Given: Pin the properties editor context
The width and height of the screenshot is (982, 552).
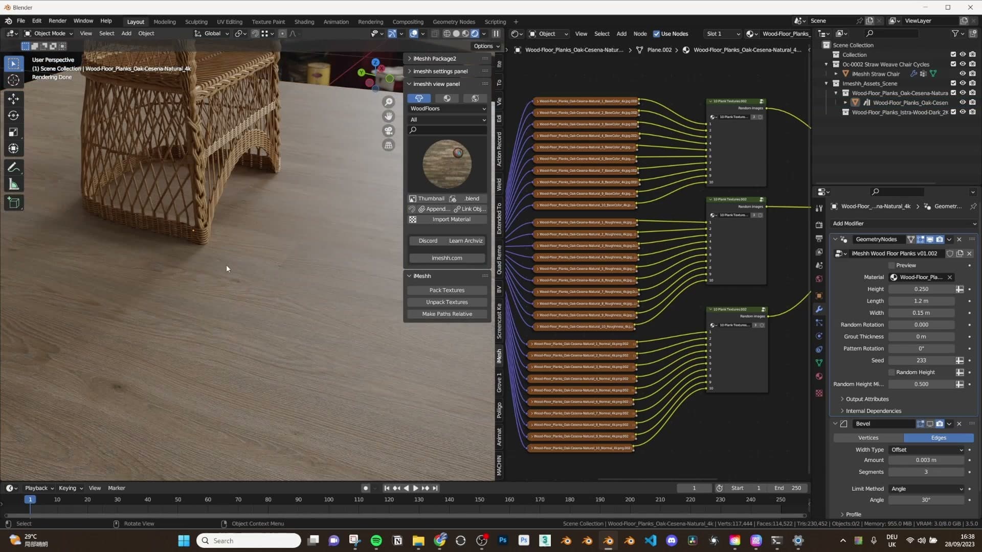Looking at the screenshot, I should [973, 206].
